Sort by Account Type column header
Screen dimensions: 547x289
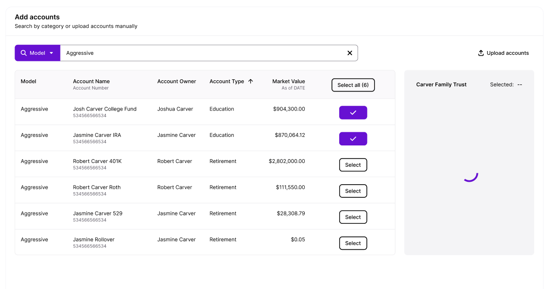[x=227, y=82]
